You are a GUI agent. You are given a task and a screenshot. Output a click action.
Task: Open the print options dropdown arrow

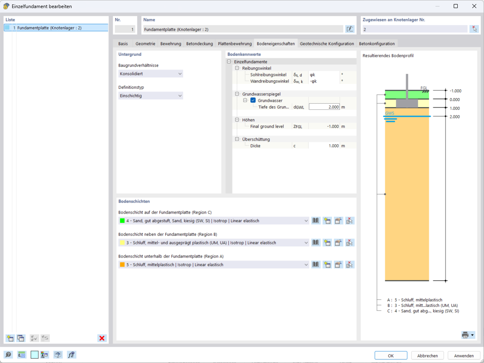click(x=473, y=335)
